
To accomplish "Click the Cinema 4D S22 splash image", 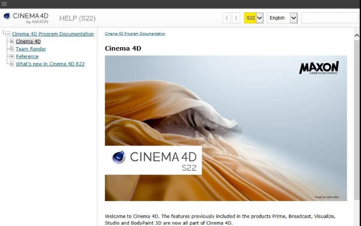I will pyautogui.click(x=226, y=128).
